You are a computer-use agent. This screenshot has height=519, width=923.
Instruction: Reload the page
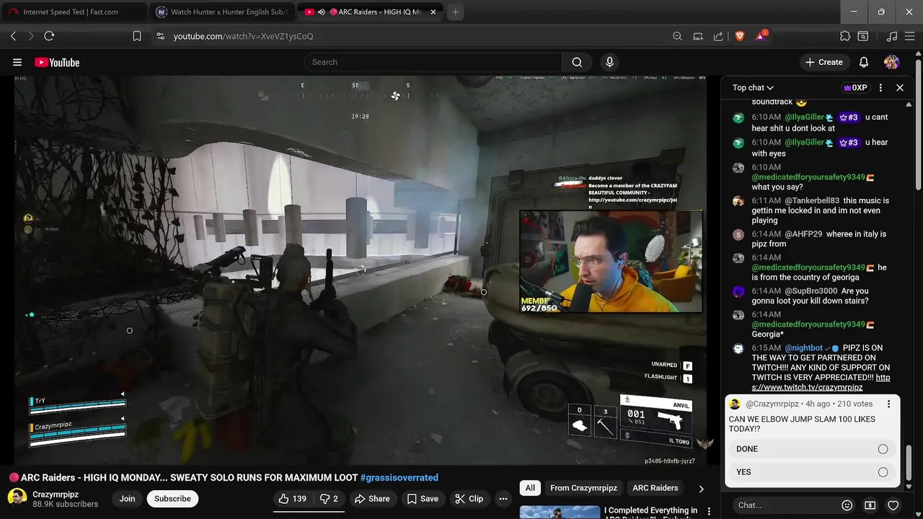pyautogui.click(x=49, y=36)
